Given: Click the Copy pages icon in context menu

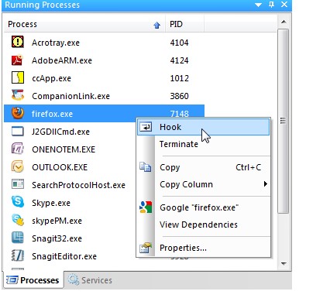Looking at the screenshot, I should tap(146, 167).
